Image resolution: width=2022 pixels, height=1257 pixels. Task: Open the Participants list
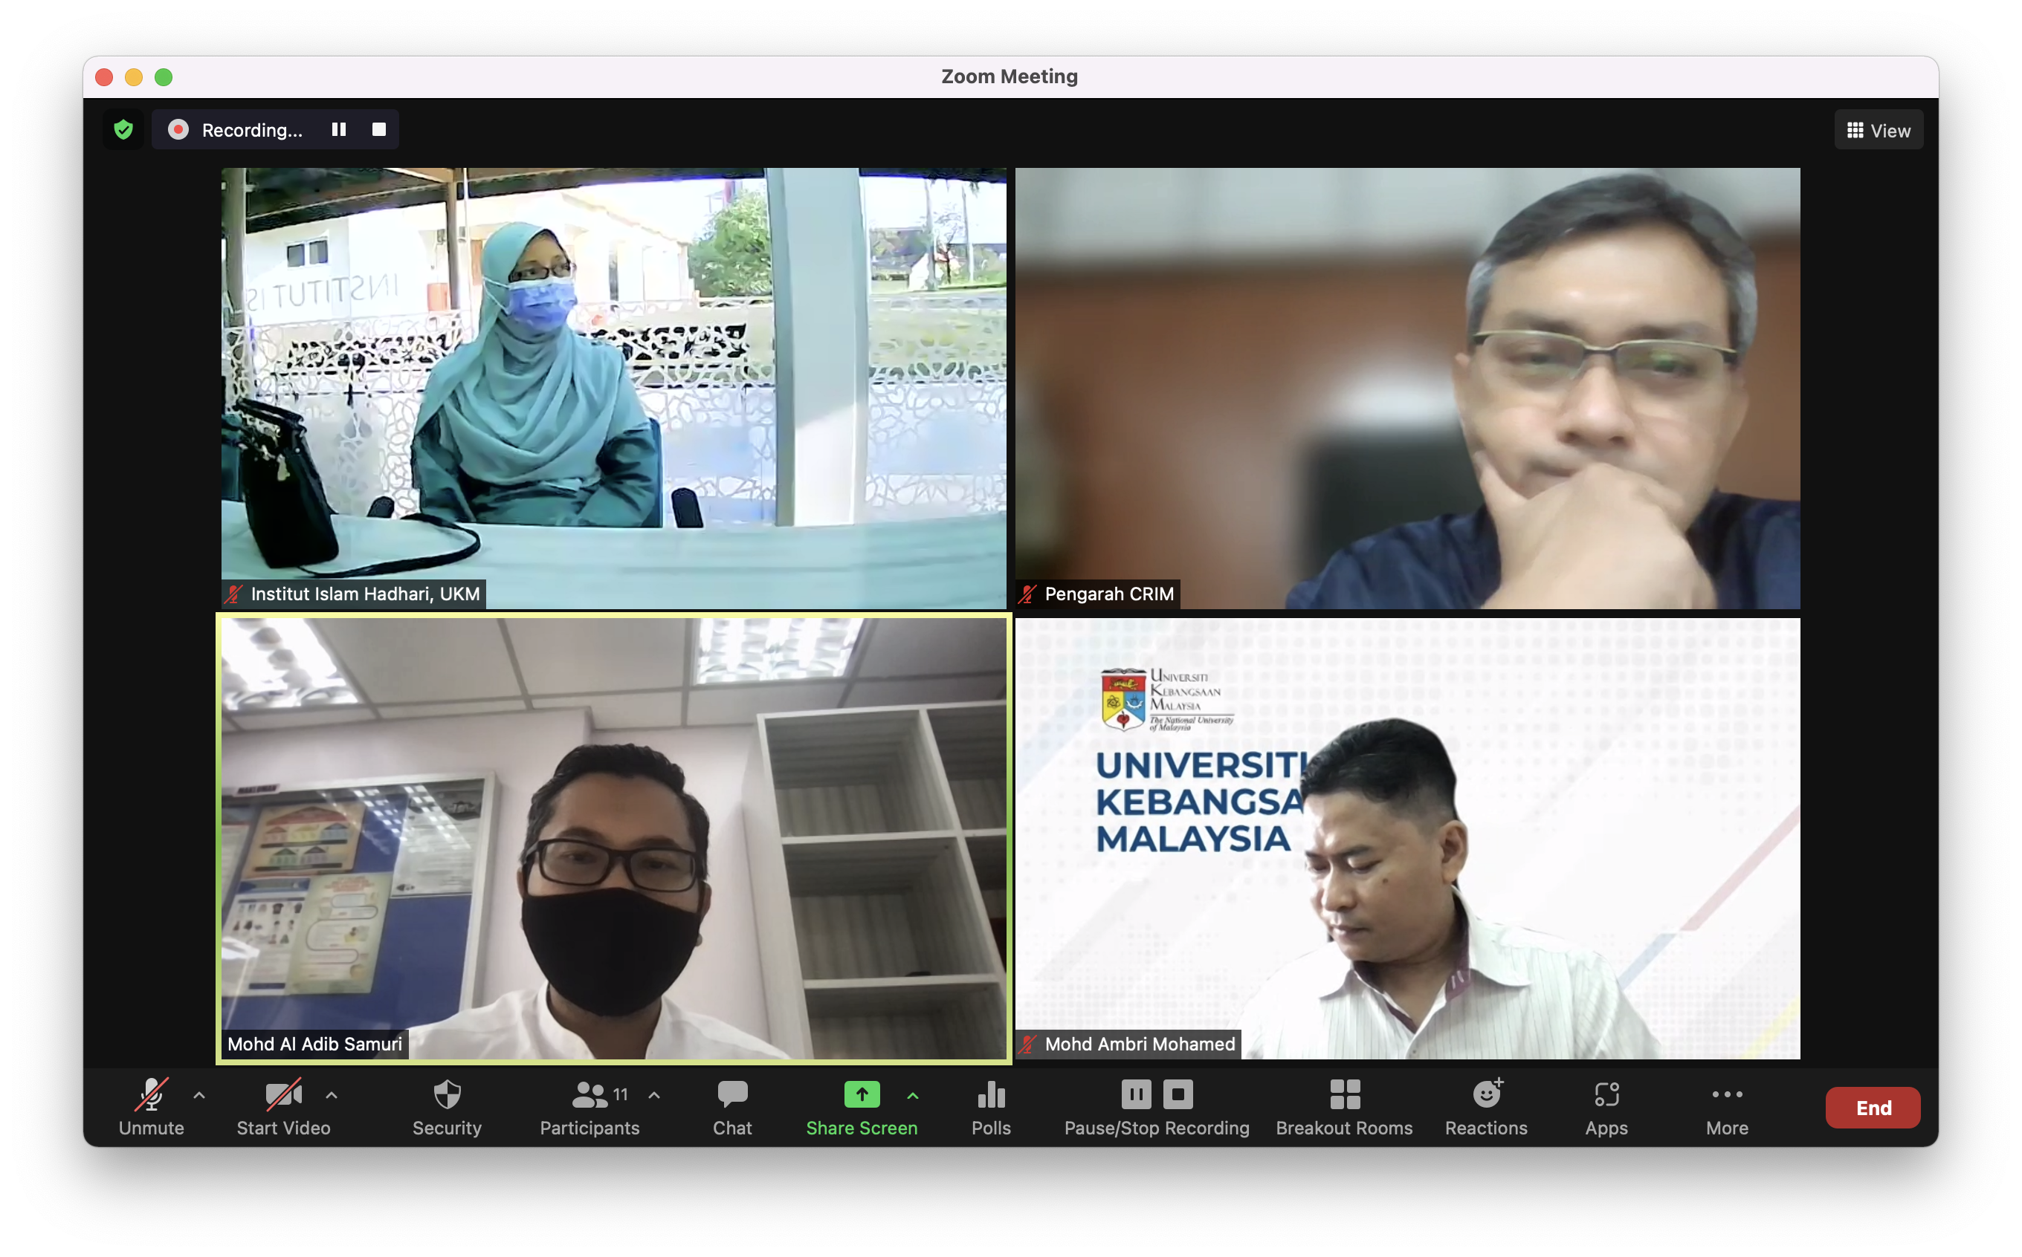(x=590, y=1106)
